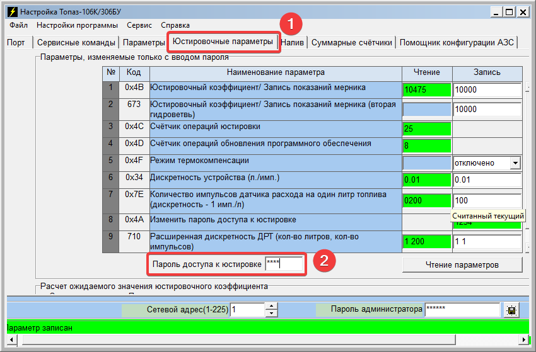Viewport: 536px width, 352px height.
Task: Click the write field for parameter 0x7E
Action: pyautogui.click(x=487, y=200)
